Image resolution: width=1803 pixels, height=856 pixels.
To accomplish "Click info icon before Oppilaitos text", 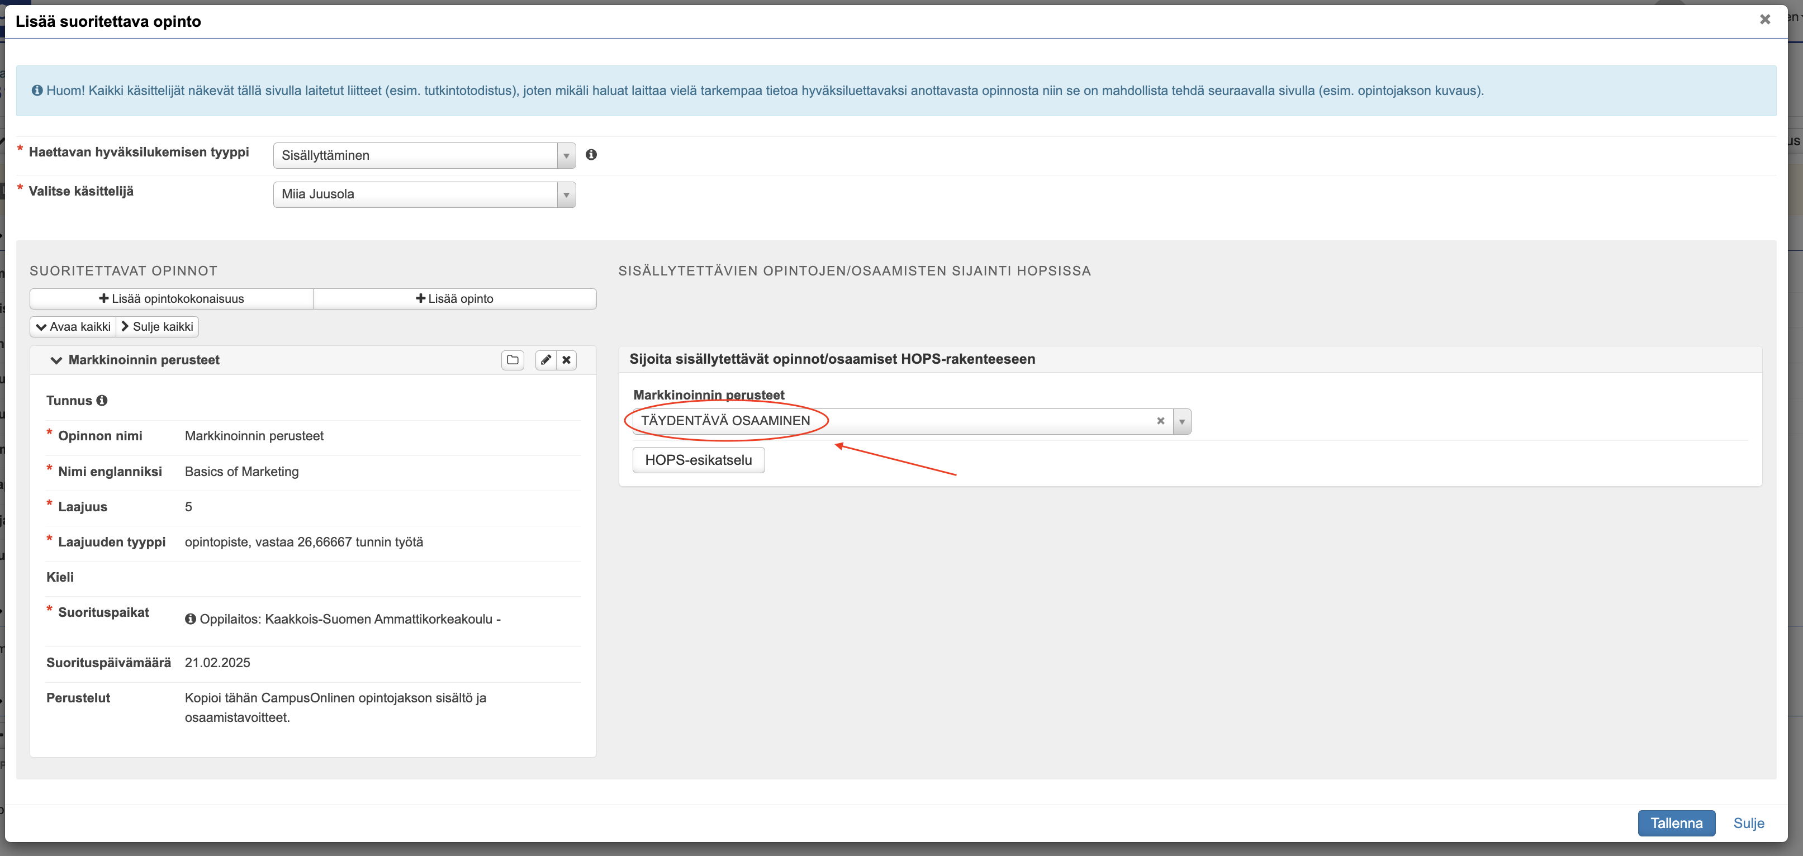I will pyautogui.click(x=191, y=619).
